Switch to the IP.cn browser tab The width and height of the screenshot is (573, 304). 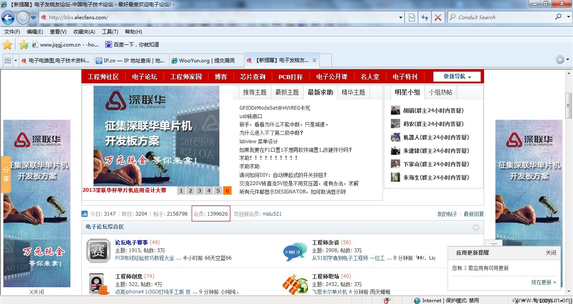(x=131, y=60)
